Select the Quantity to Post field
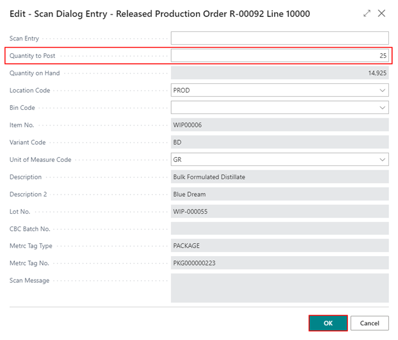The height and width of the screenshot is (340, 398). (279, 56)
